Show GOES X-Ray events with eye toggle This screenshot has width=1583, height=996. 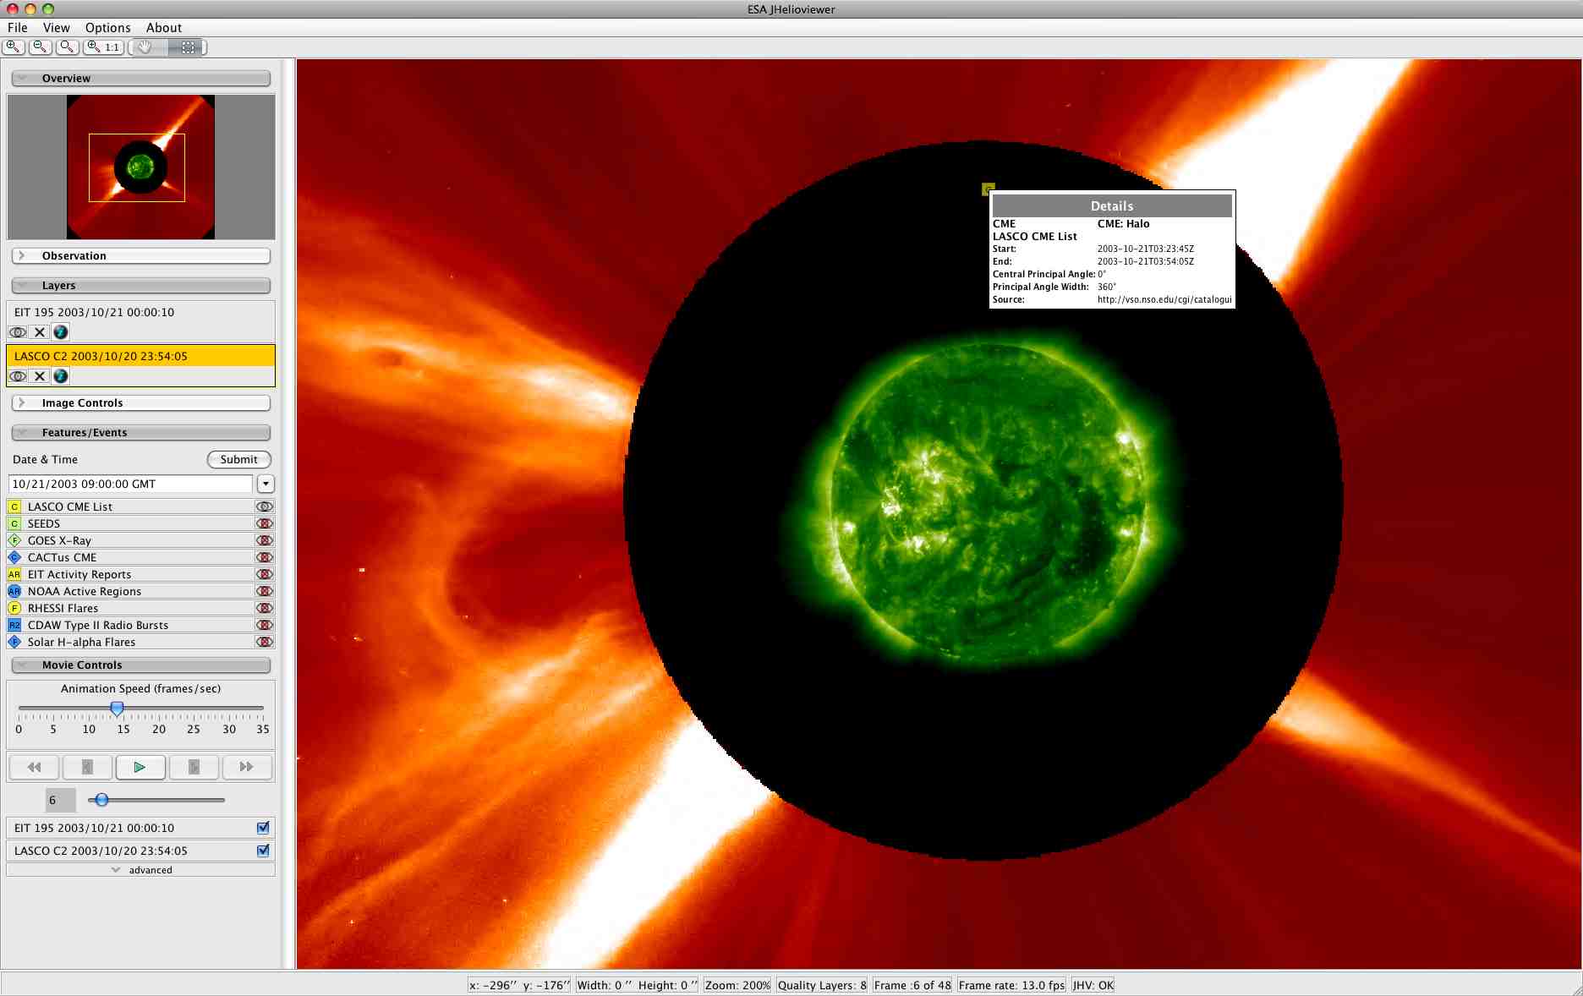[x=265, y=540]
